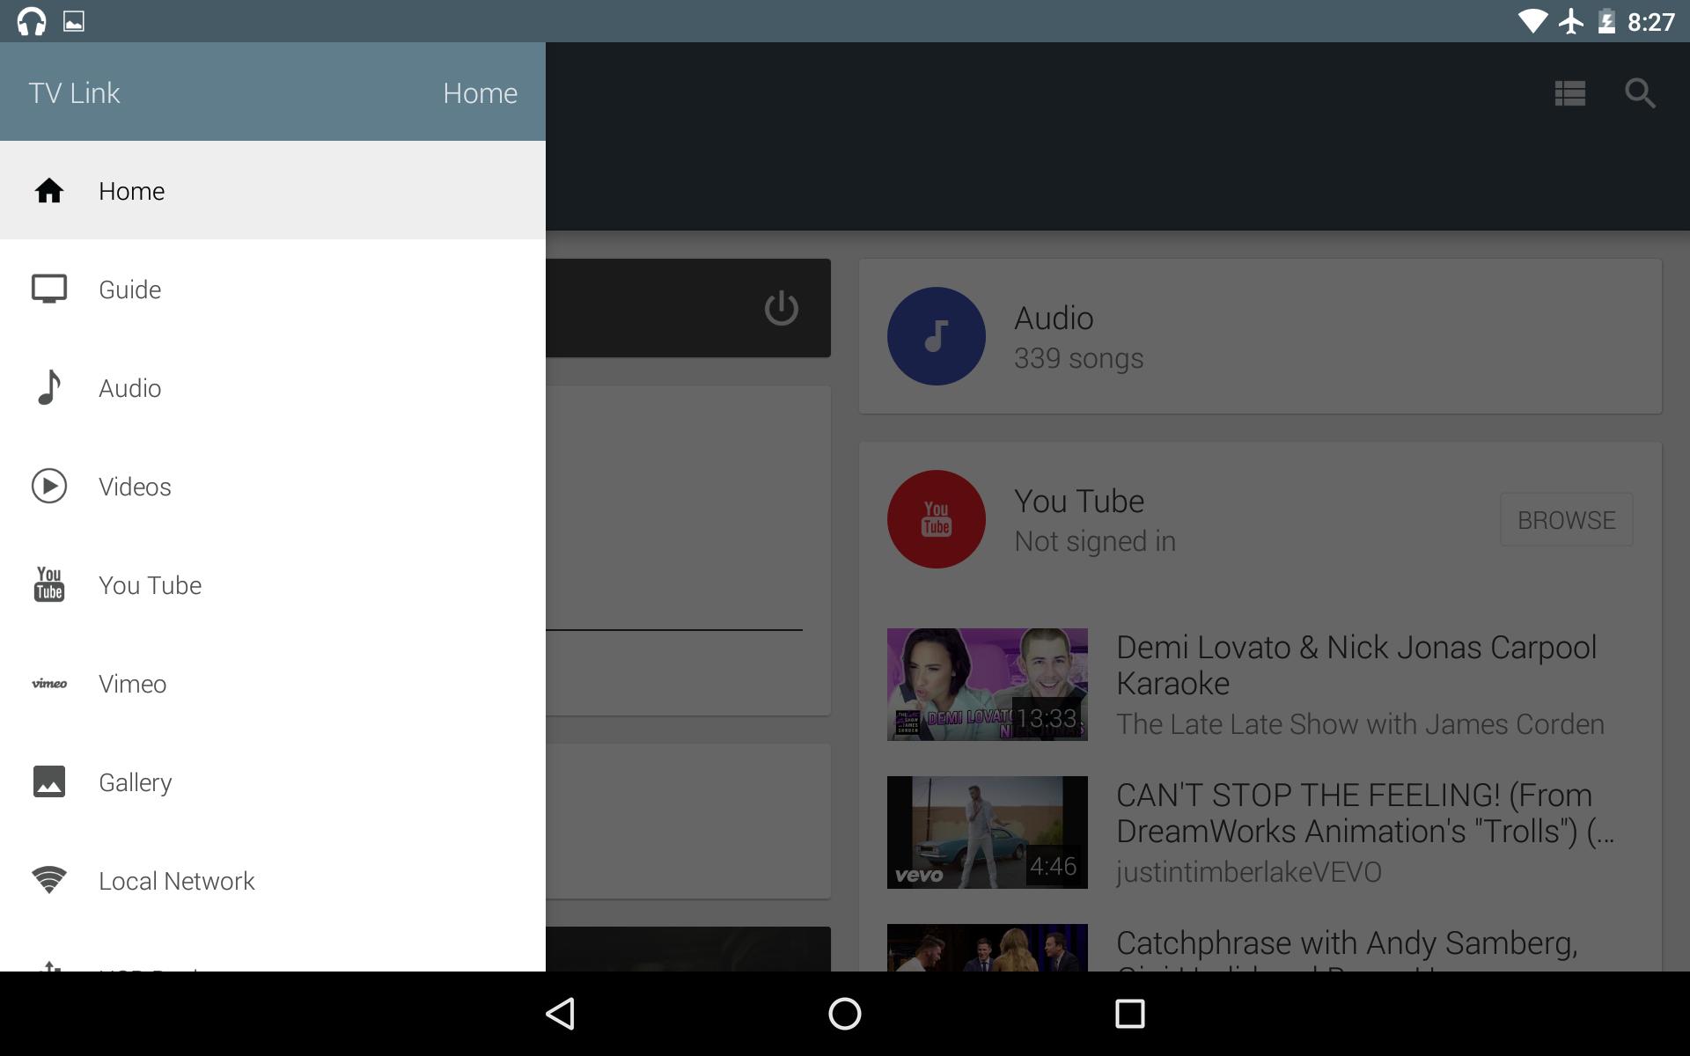Open YouTube icon in side drawer
This screenshot has height=1056, width=1690.
point(49,585)
